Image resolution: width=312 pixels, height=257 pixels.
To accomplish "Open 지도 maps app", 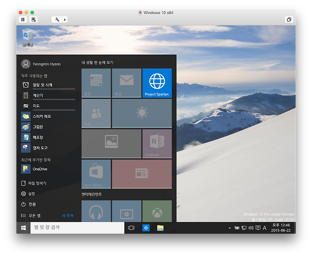I will [48, 106].
